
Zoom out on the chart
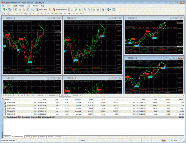pyautogui.click(x=89, y=10)
